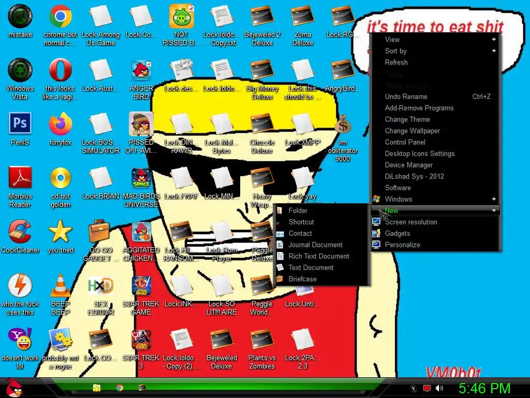Screen dimensions: 530x398
Task: Expand the New submenu arrow
Action: pos(494,210)
